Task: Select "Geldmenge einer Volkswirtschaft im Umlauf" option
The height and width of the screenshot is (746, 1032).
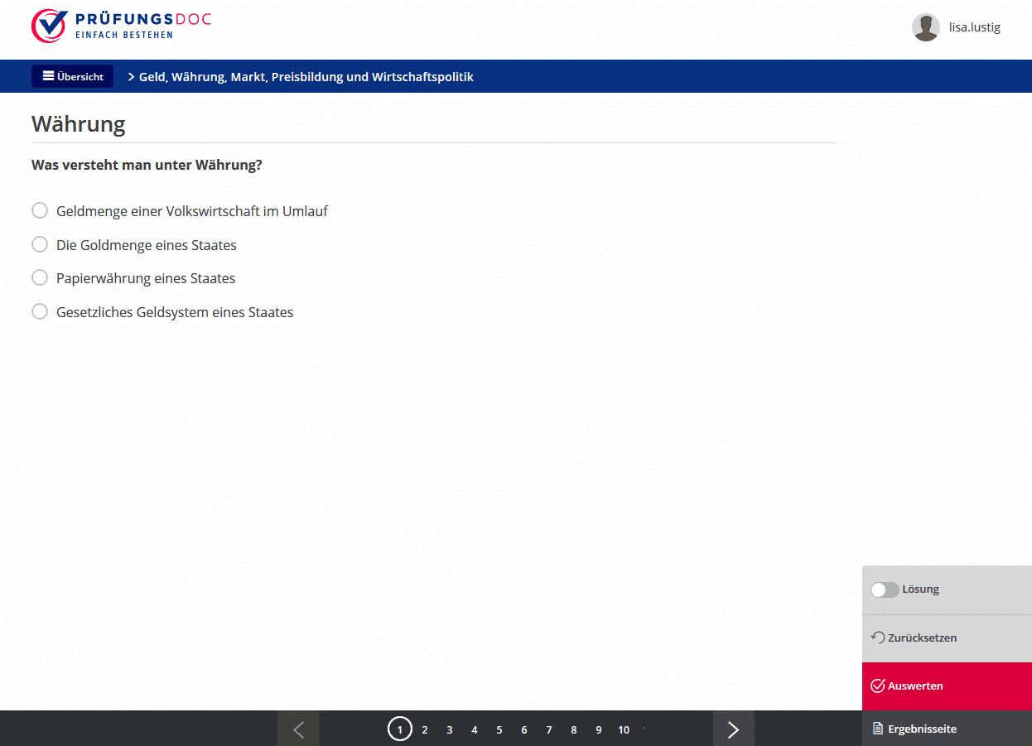Action: (40, 211)
